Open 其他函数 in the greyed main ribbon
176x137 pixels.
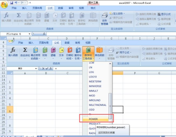tap(93, 18)
